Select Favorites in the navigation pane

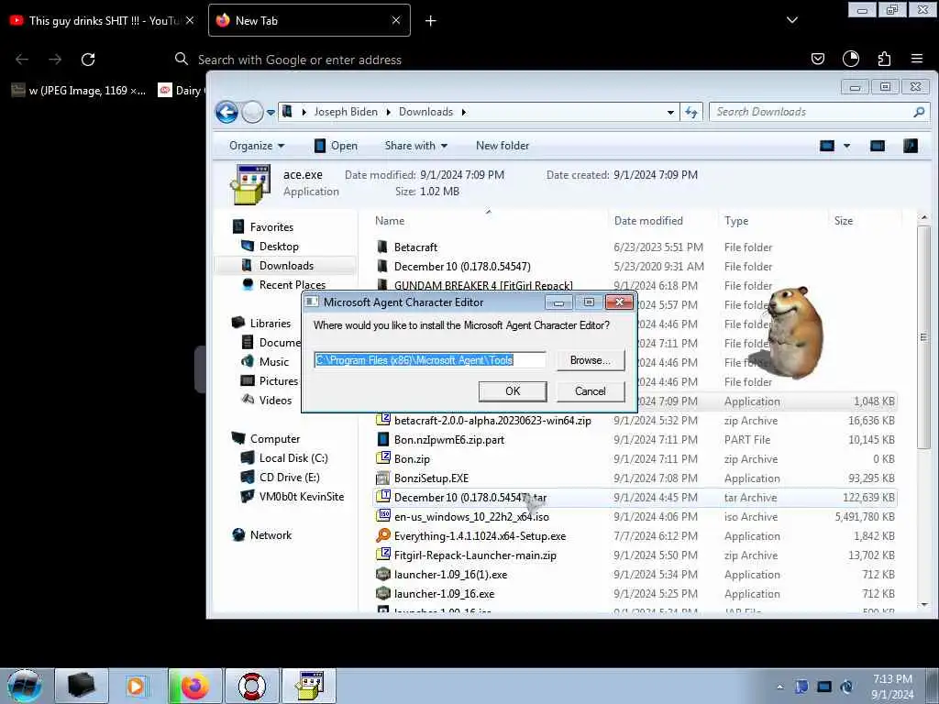271,227
